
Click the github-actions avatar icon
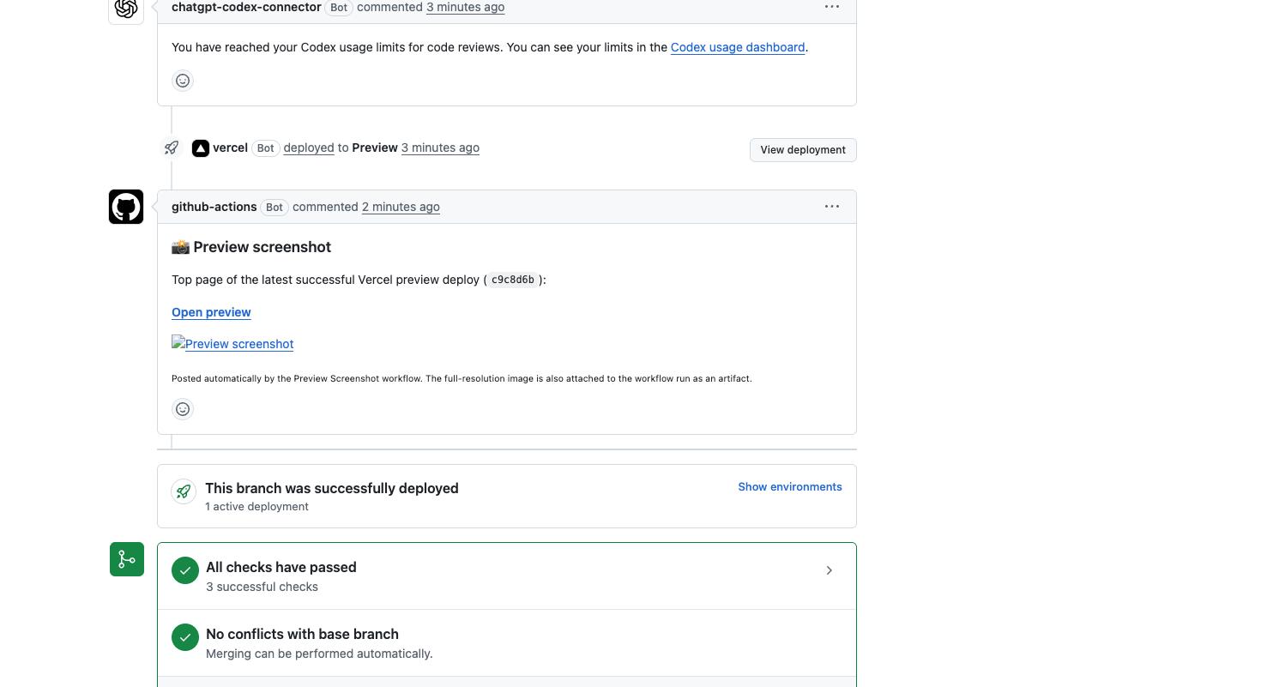tap(126, 207)
